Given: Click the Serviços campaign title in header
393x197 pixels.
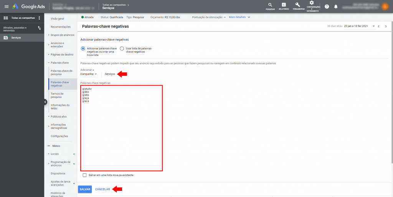Looking at the screenshot, I should [108, 8].
